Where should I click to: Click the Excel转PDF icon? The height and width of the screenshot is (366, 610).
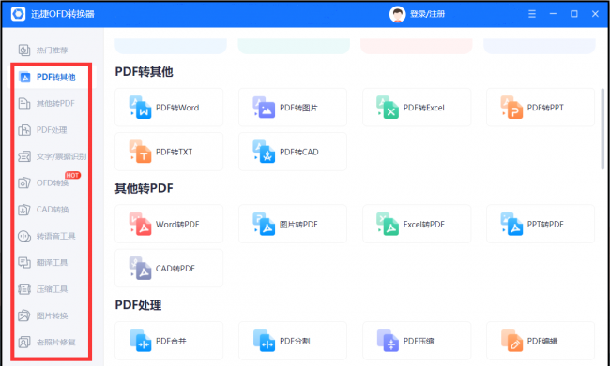tap(388, 224)
